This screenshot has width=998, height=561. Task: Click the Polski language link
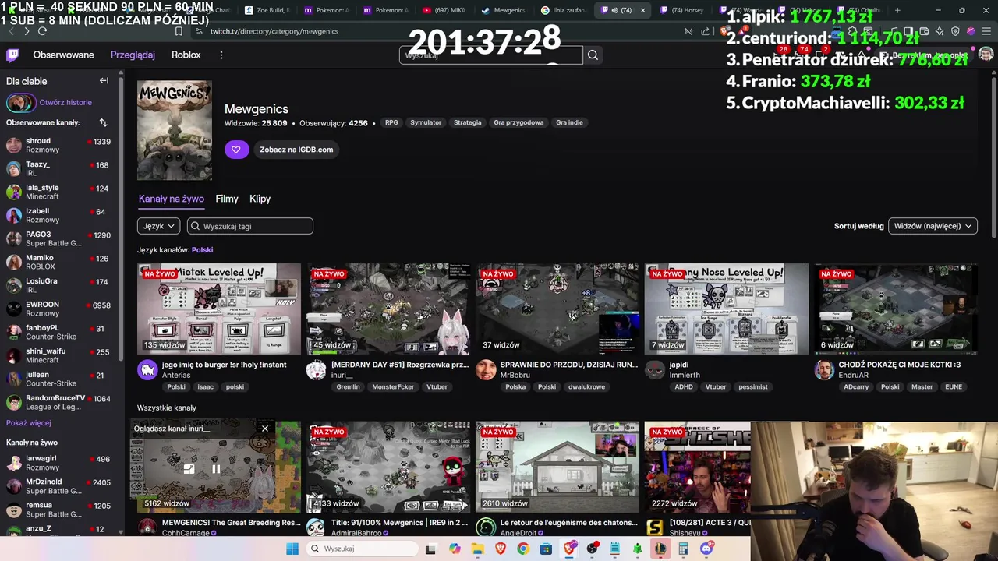(x=202, y=250)
